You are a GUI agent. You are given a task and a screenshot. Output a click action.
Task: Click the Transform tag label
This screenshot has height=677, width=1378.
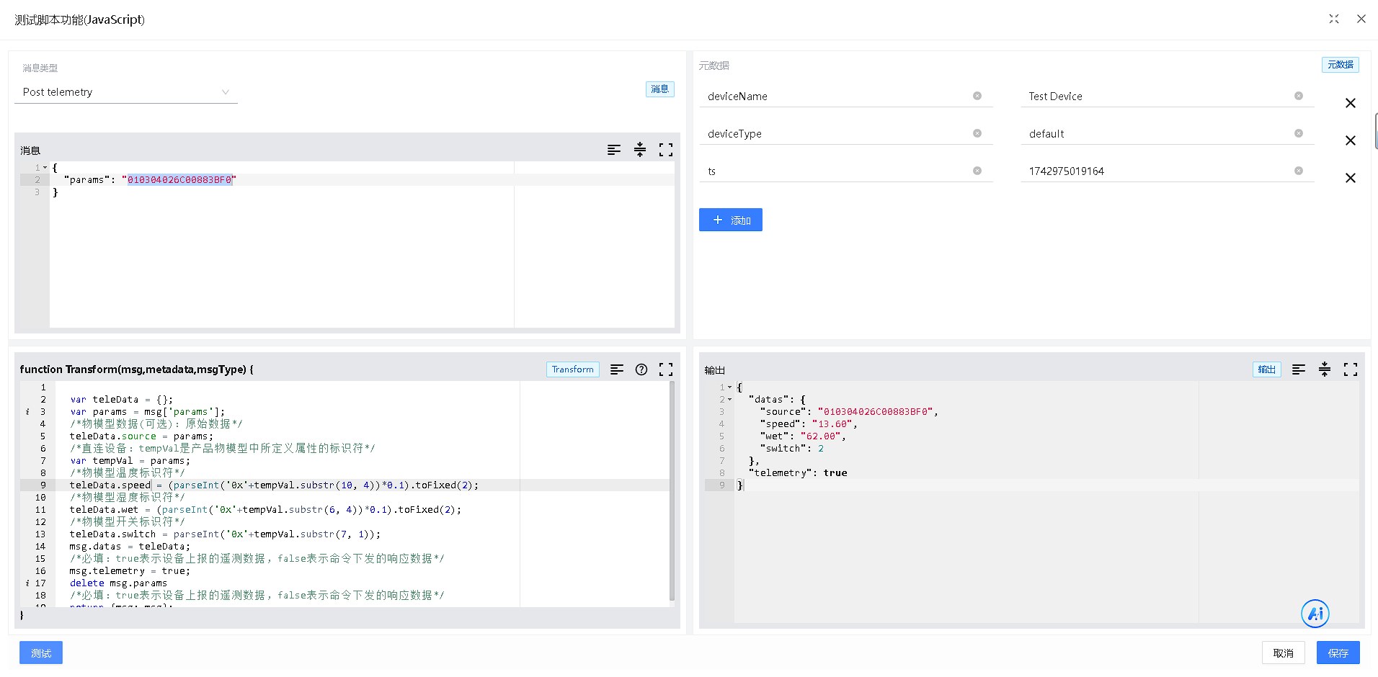point(572,369)
